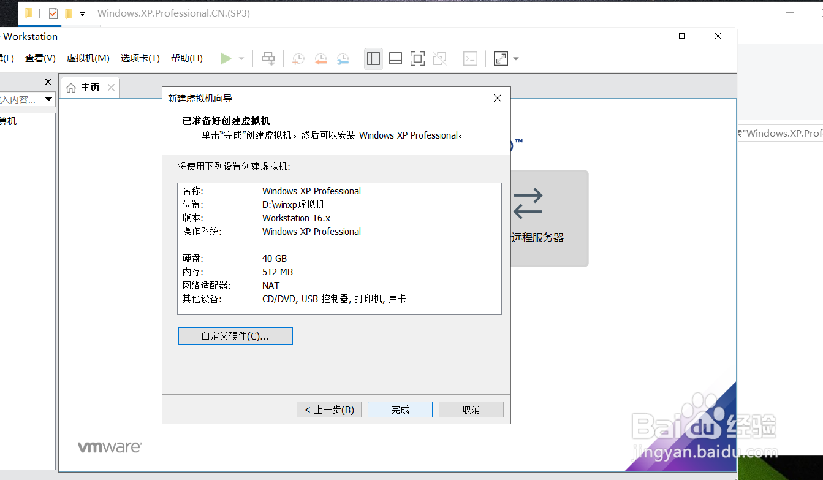Select the Workstation 16.x version value
Screen dimensions: 823x480
297,218
